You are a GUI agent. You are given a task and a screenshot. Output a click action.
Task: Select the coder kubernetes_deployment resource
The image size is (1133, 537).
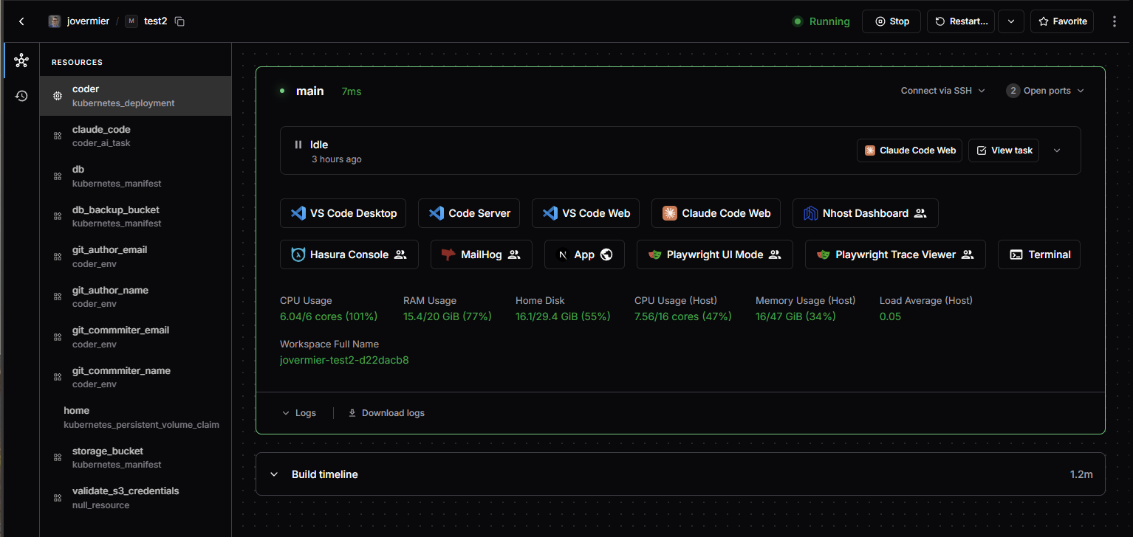(x=136, y=96)
